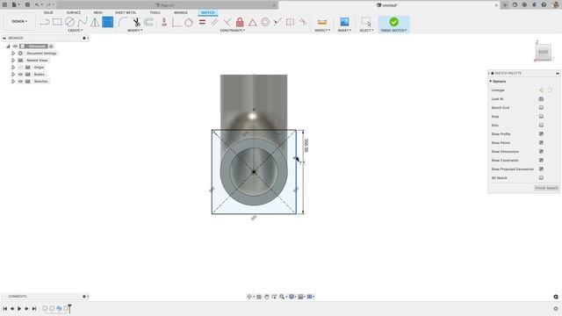Switch to the Sheet Metal tab
Screen dimensions: 562x316
click(126, 12)
